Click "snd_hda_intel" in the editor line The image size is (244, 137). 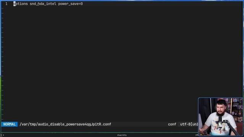point(43,4)
